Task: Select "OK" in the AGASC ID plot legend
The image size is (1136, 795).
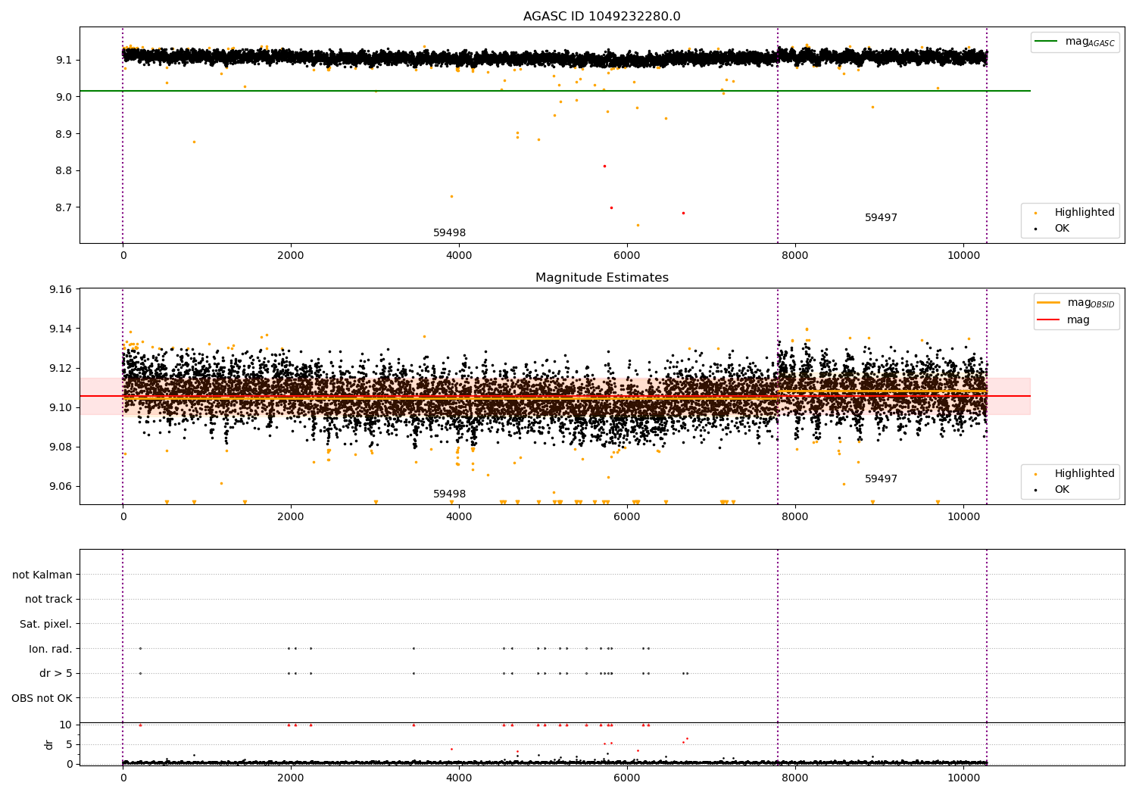Action: (x=1063, y=229)
